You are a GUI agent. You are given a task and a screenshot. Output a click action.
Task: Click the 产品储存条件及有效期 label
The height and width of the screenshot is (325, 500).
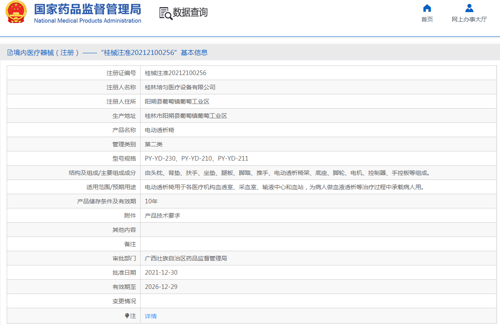point(107,201)
